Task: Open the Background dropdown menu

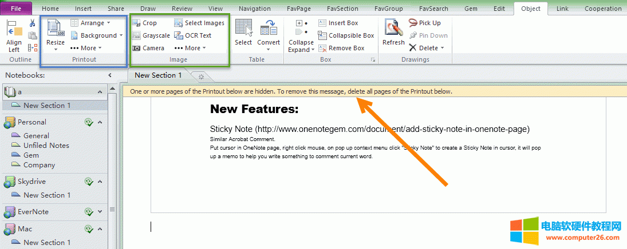Action: [96, 35]
